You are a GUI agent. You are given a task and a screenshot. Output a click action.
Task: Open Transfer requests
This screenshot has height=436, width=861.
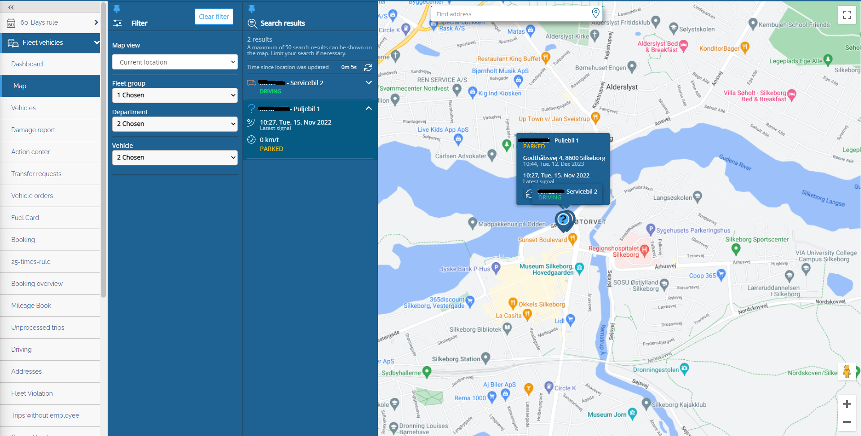pos(50,174)
